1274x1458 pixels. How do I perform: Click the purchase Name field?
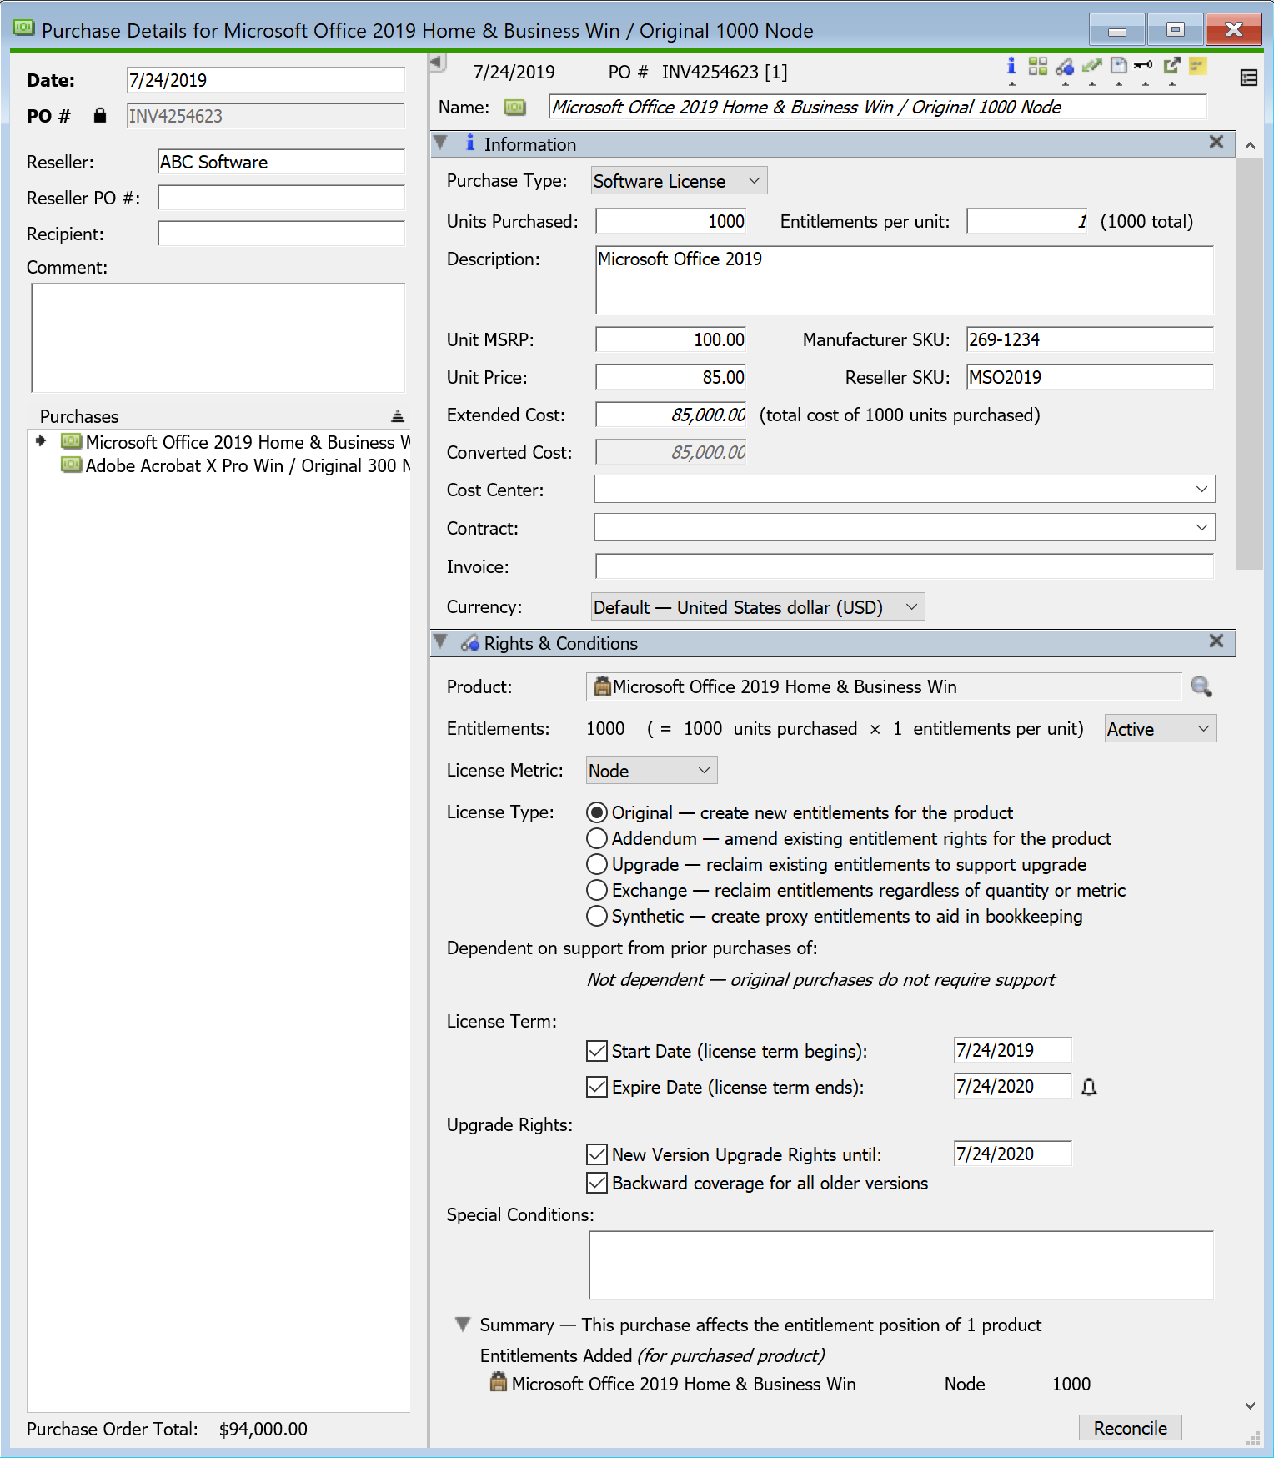point(878,107)
